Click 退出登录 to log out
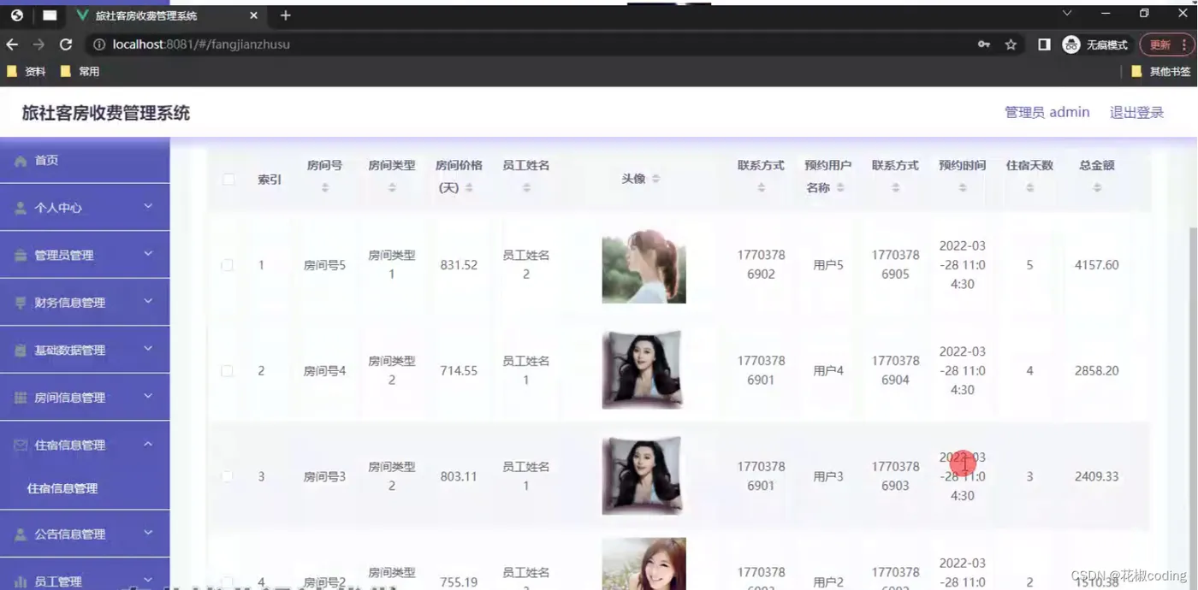 point(1136,113)
